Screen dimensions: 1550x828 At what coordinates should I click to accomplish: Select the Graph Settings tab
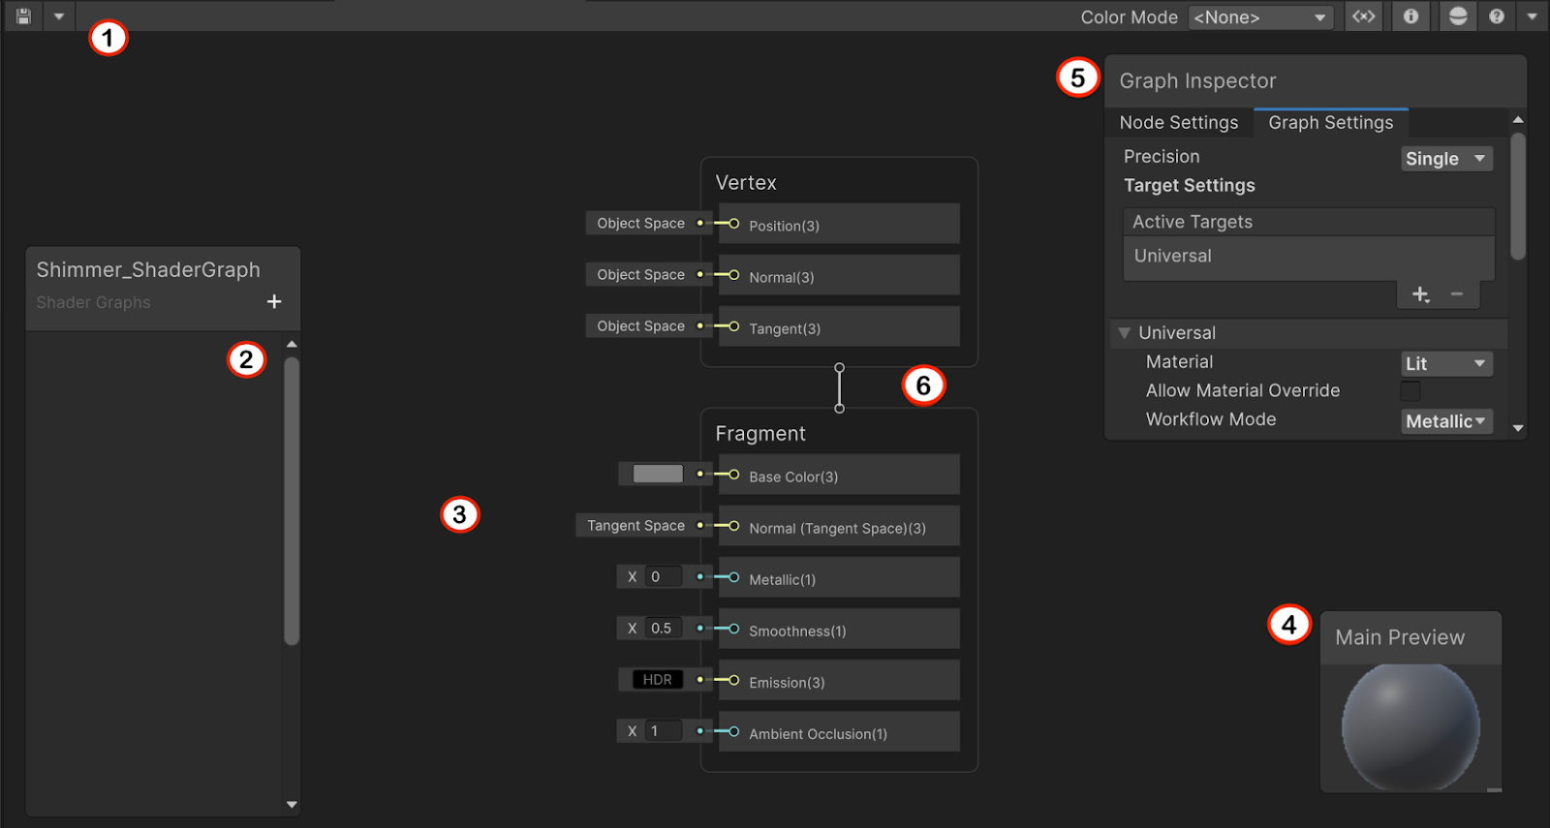tap(1330, 123)
